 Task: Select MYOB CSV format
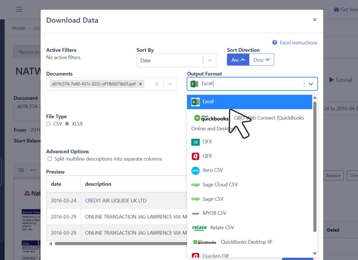coord(250,213)
